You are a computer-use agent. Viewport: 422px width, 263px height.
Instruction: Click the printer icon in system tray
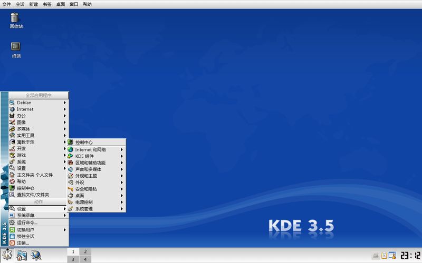coord(376,256)
